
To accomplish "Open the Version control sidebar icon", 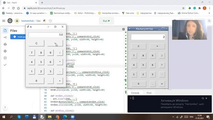I will [5, 37].
